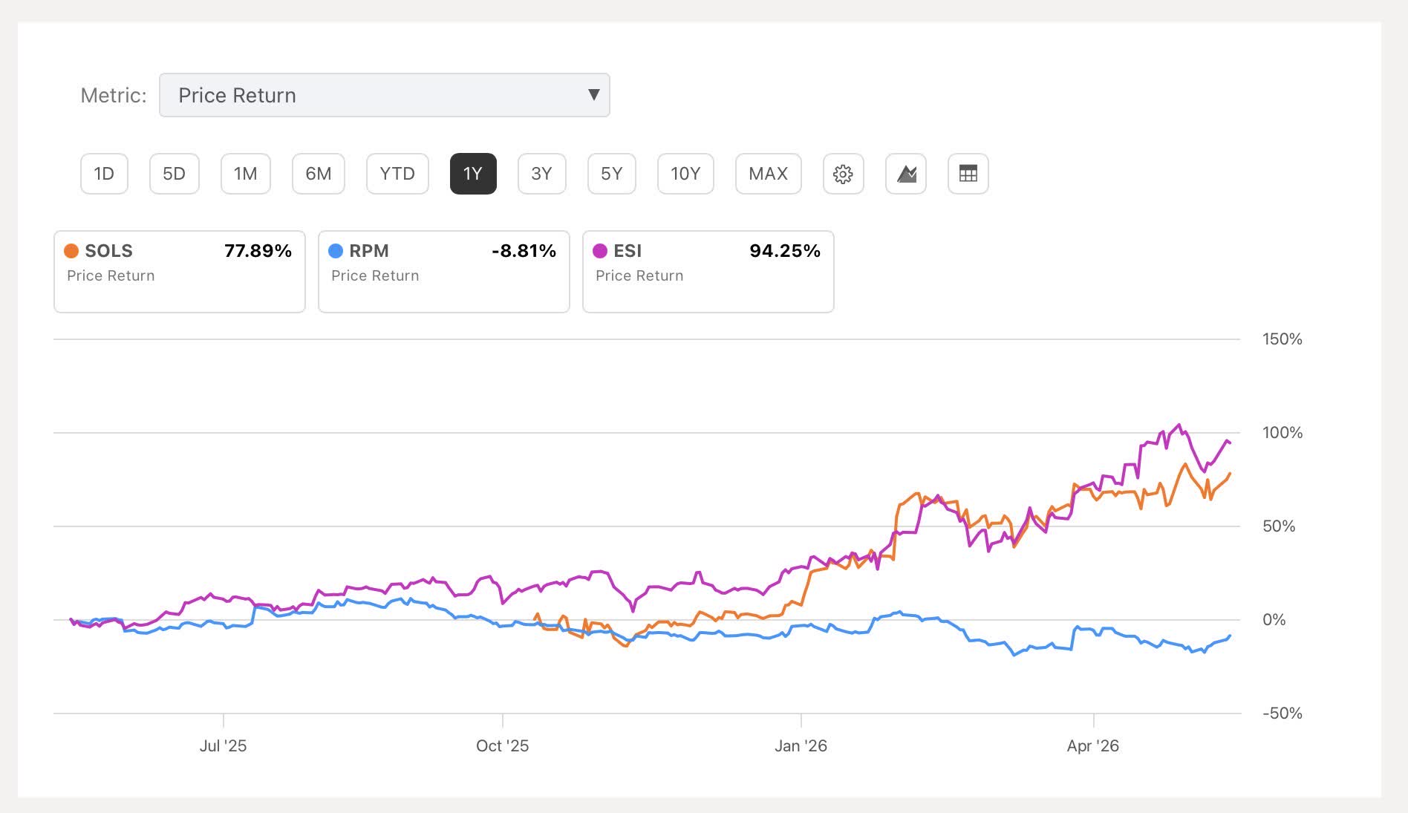Open the Metric dropdown arrow

(593, 94)
